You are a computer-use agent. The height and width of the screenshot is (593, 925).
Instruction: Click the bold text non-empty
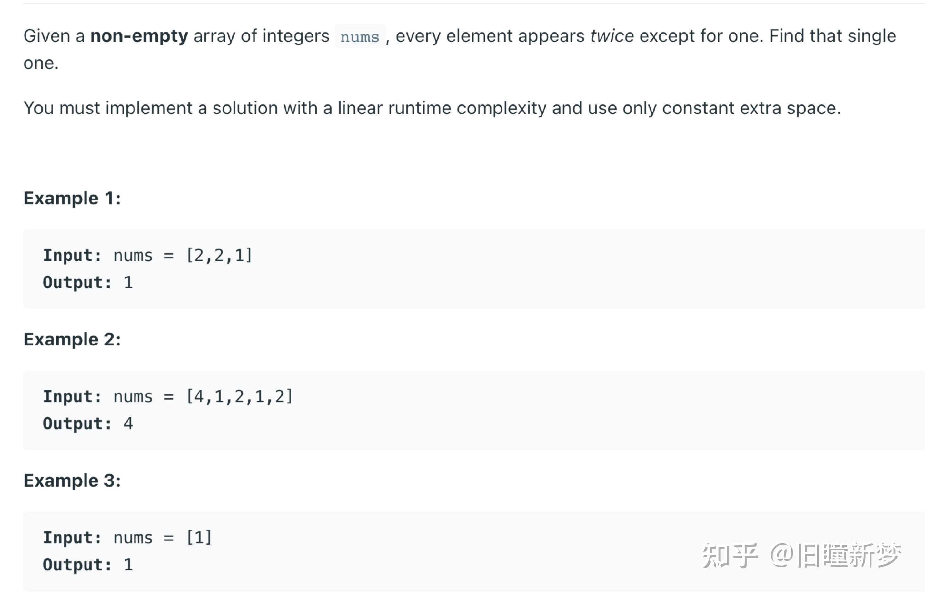(139, 36)
